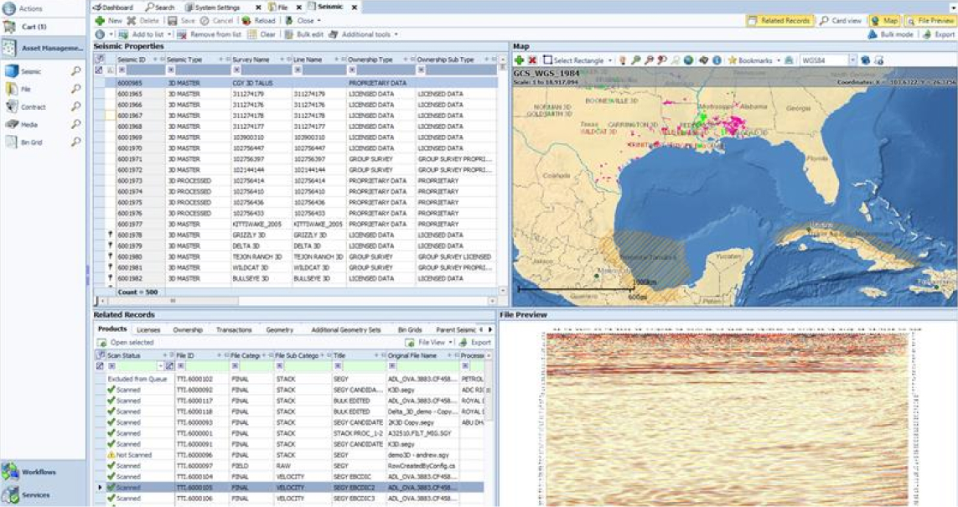Toggle the Related Records panel button

(779, 20)
